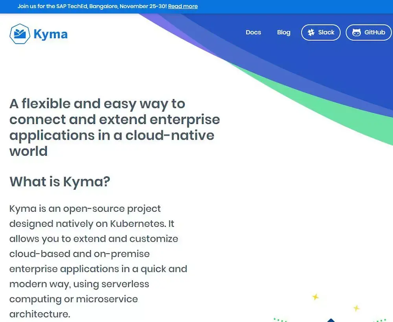The height and width of the screenshot is (322, 393).
Task: Open the Blog navigation item
Action: coord(283,33)
